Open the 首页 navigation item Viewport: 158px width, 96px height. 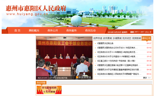point(17,30)
